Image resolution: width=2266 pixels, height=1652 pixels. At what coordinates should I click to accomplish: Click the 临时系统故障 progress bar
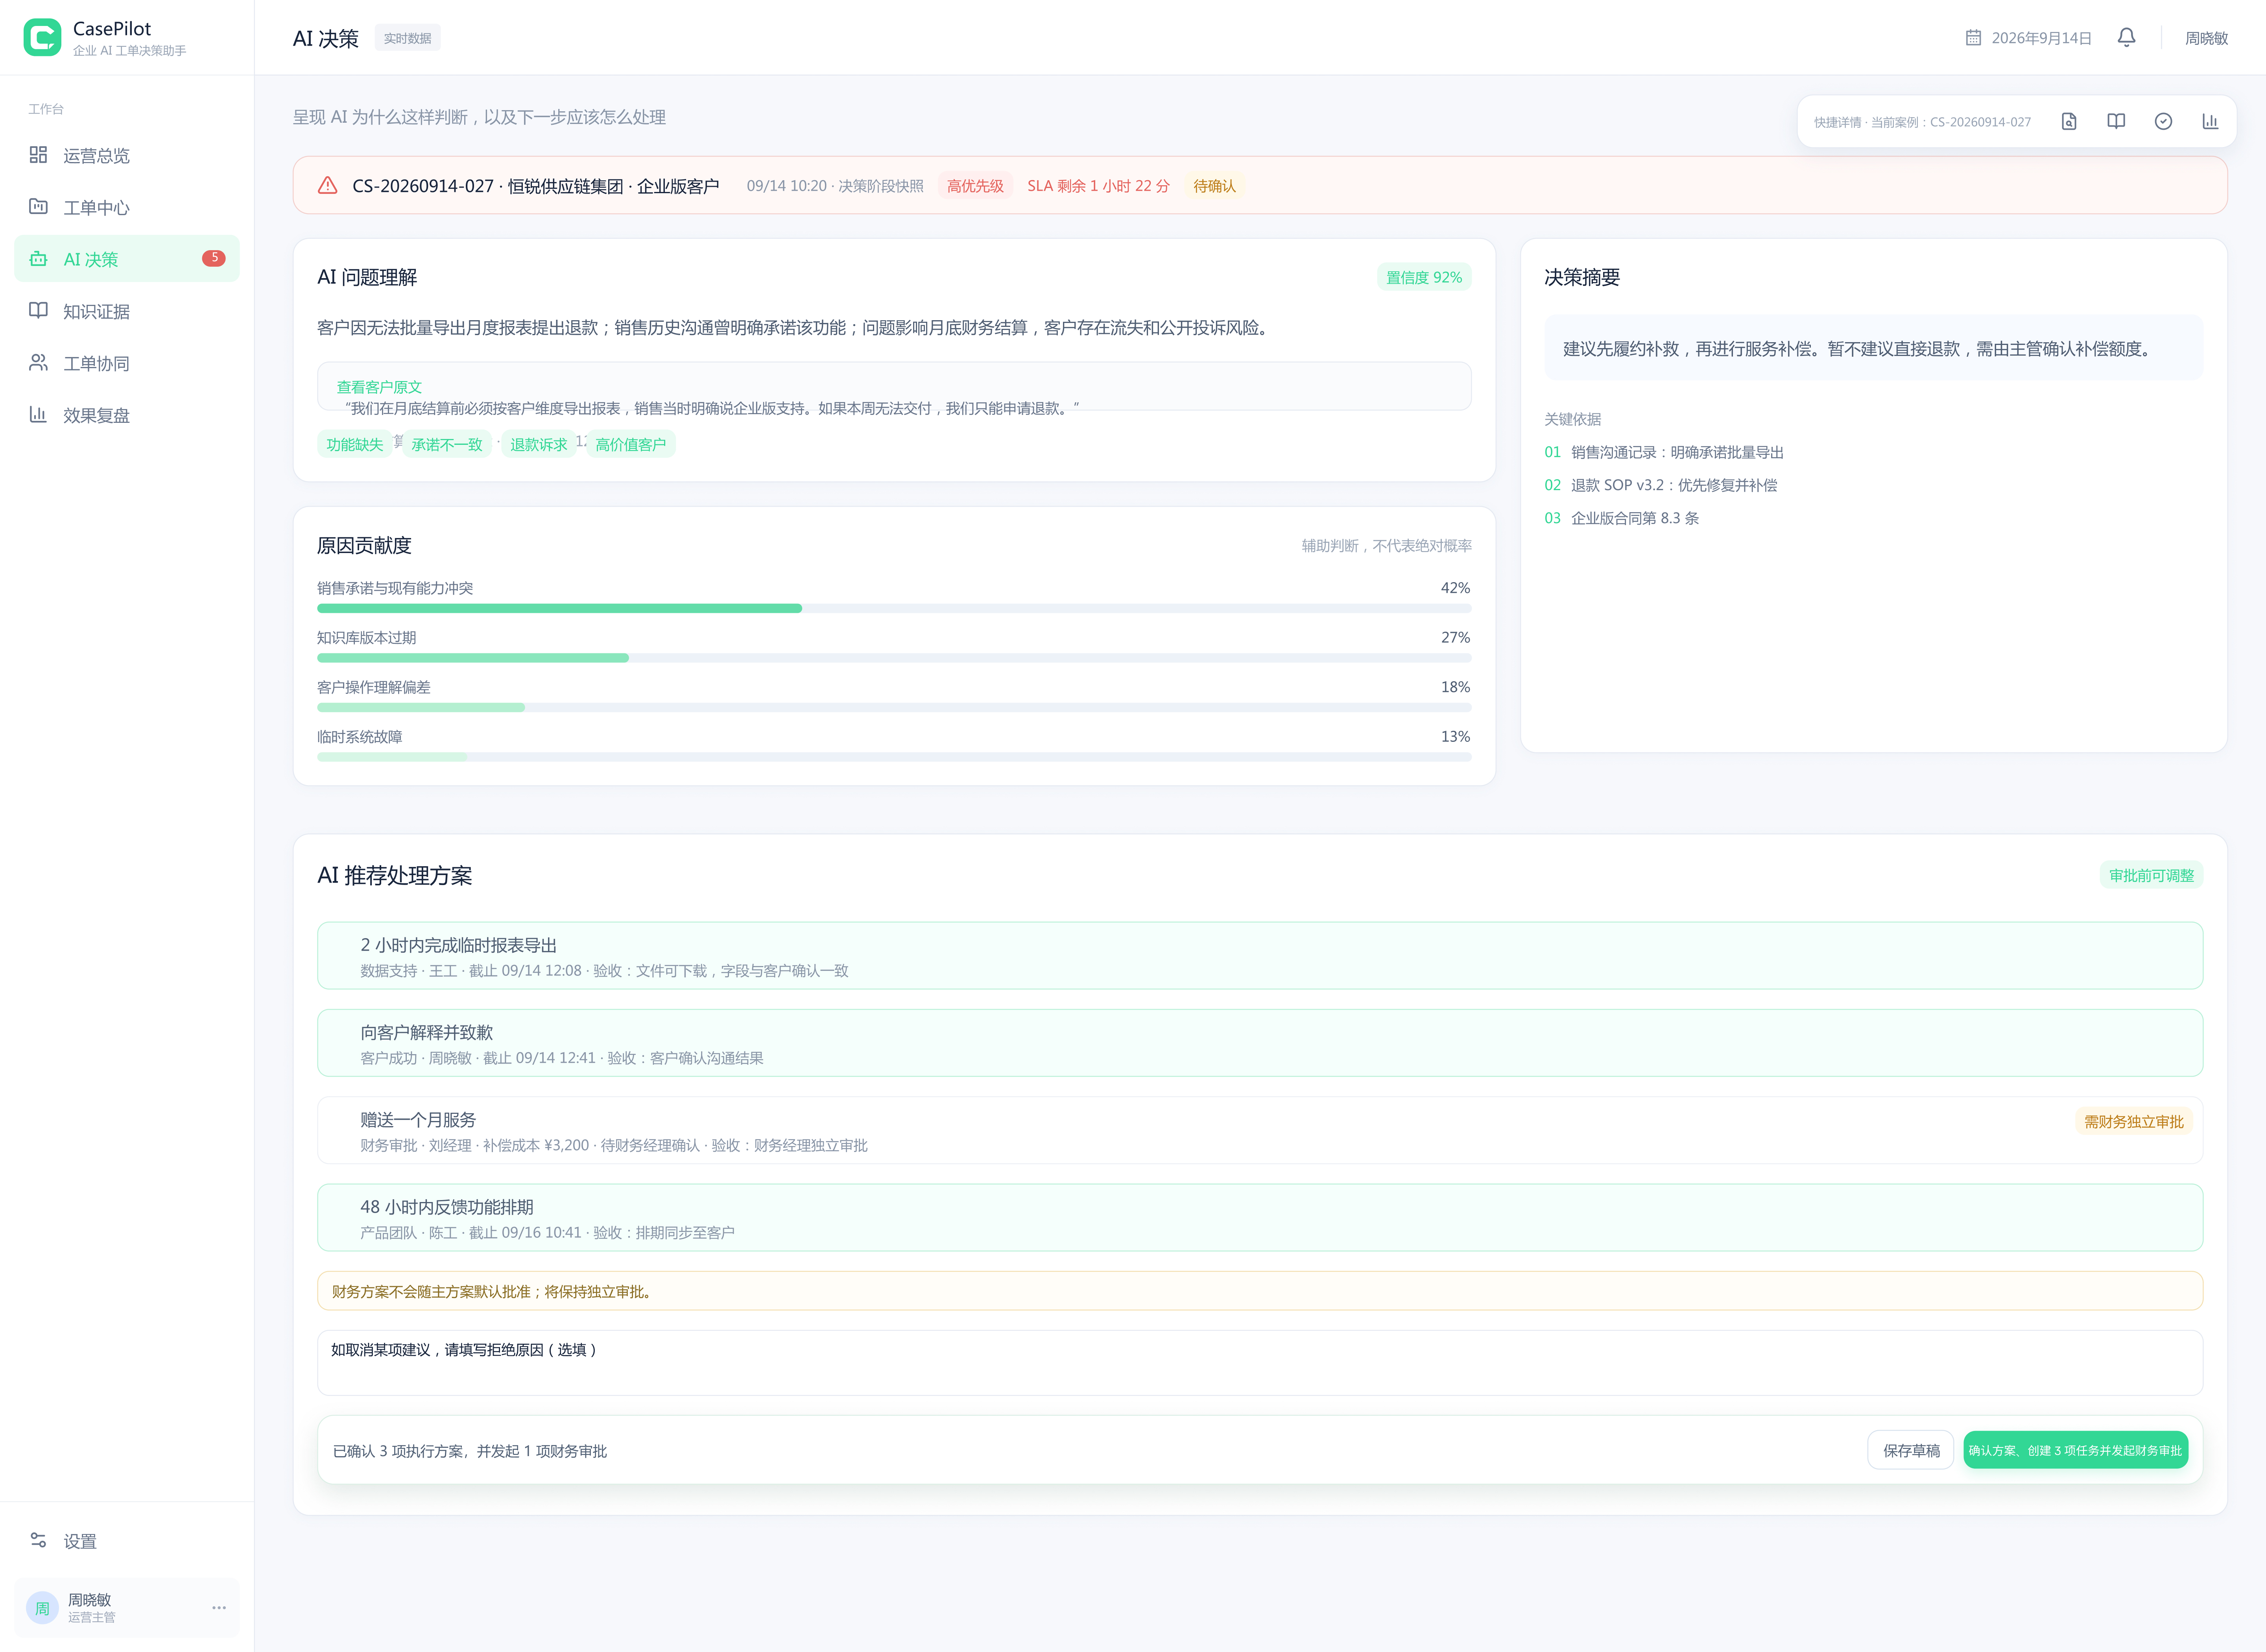894,757
